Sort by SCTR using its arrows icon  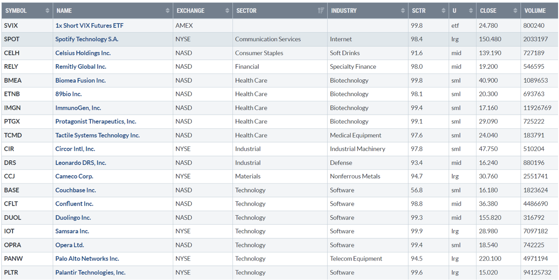[x=443, y=11]
